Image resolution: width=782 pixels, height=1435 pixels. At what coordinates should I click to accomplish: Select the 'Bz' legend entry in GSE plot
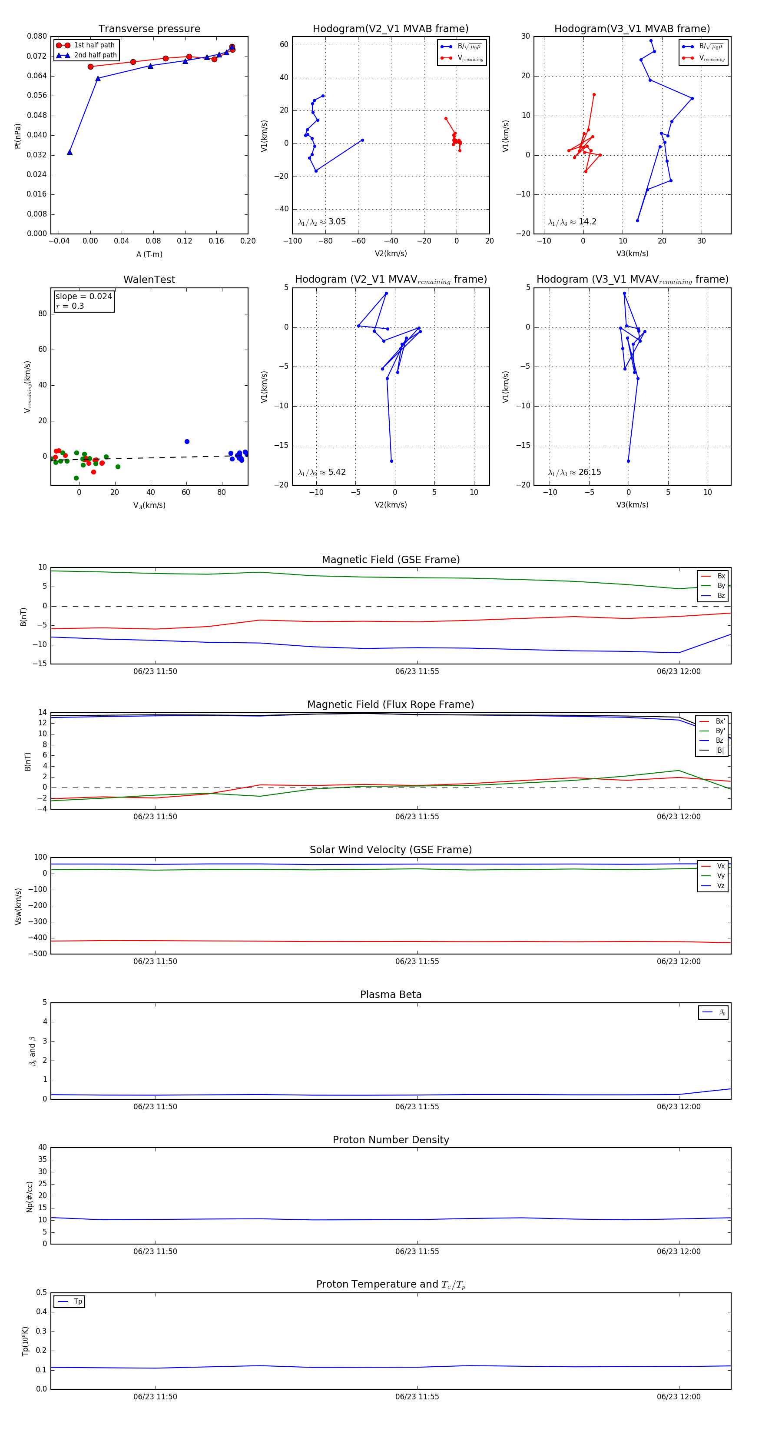713,596
